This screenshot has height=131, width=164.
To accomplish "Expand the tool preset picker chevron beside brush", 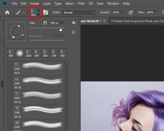I will click(x=24, y=12).
